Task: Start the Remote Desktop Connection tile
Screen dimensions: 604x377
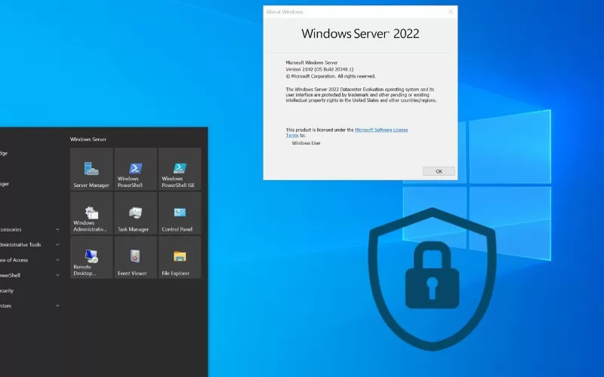Action: pos(91,258)
